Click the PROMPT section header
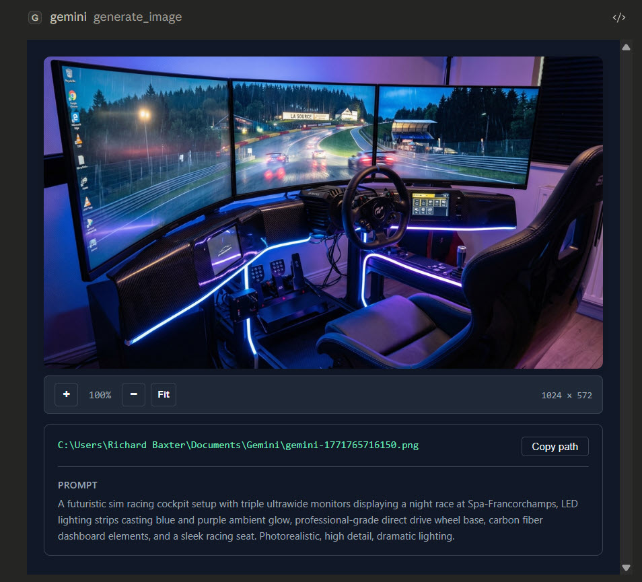The height and width of the screenshot is (582, 642). (77, 485)
